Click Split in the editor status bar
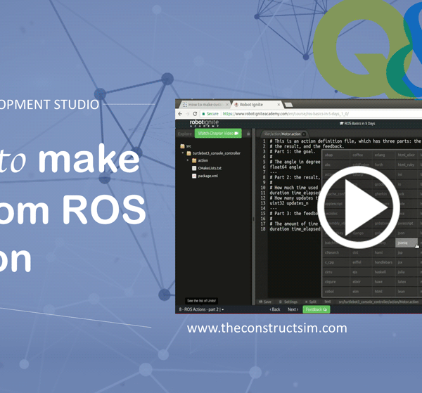The height and width of the screenshot is (393, 422). [311, 302]
